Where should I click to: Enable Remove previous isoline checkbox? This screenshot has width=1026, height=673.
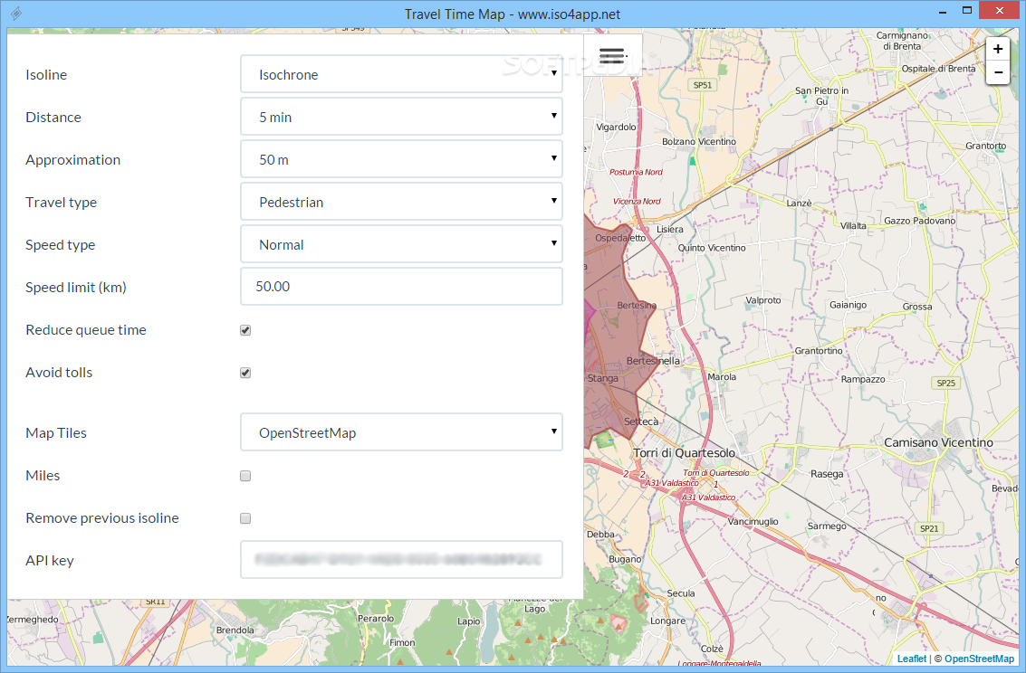coord(245,518)
